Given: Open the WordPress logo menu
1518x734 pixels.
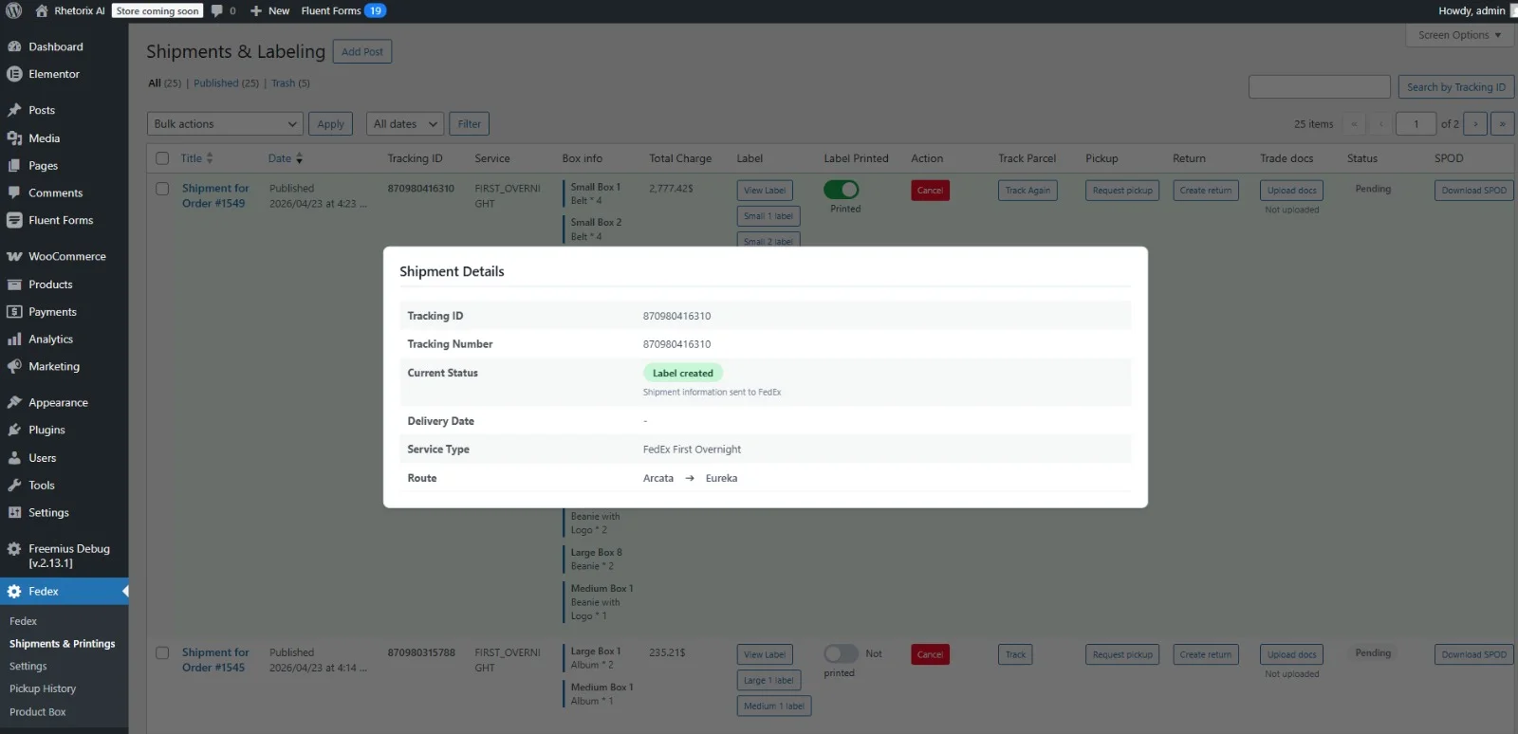Looking at the screenshot, I should pyautogui.click(x=14, y=10).
